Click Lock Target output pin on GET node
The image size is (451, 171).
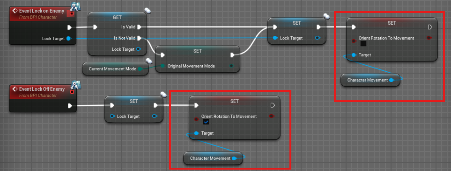[x=138, y=49]
